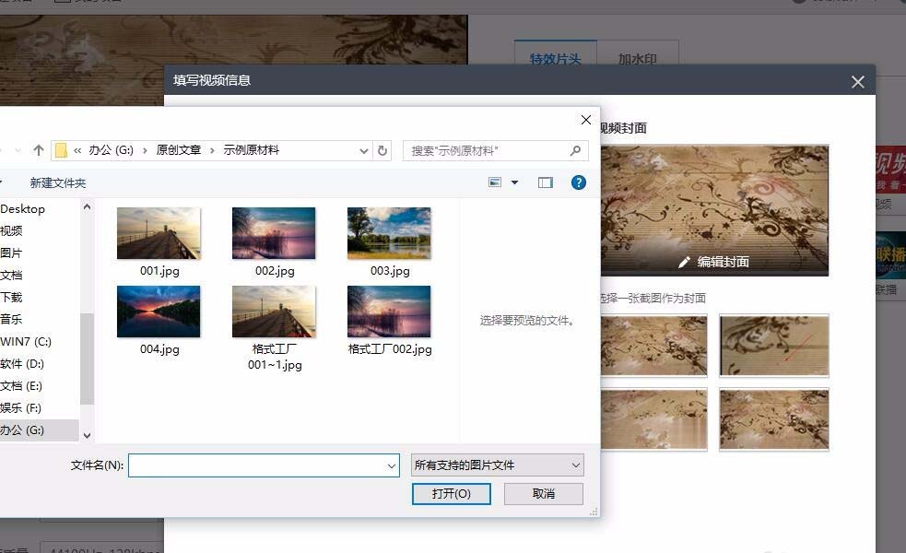Refresh the 示例原材料 folder view
The height and width of the screenshot is (553, 906).
click(x=382, y=149)
